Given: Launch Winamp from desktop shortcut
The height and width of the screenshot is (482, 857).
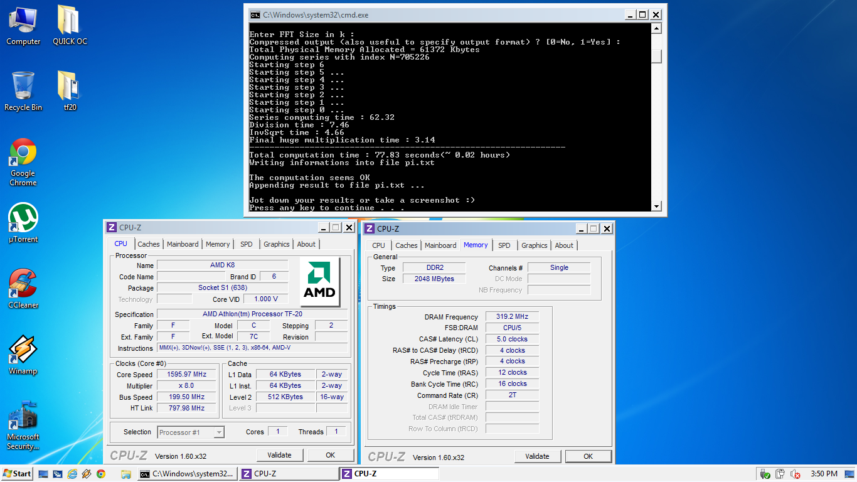Looking at the screenshot, I should 23,355.
